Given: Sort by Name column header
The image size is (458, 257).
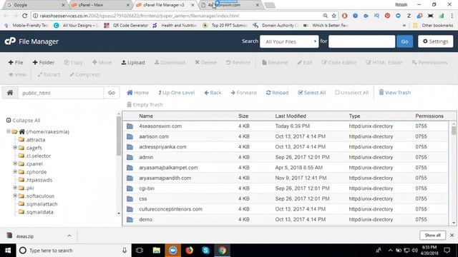Looking at the screenshot, I should [146, 116].
